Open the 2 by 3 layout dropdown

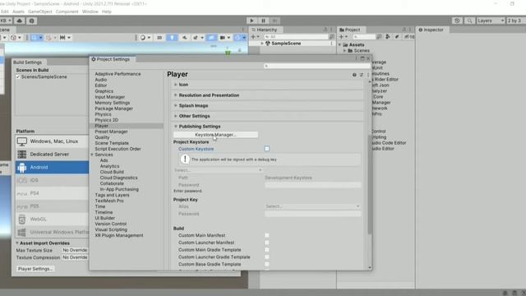(516, 21)
